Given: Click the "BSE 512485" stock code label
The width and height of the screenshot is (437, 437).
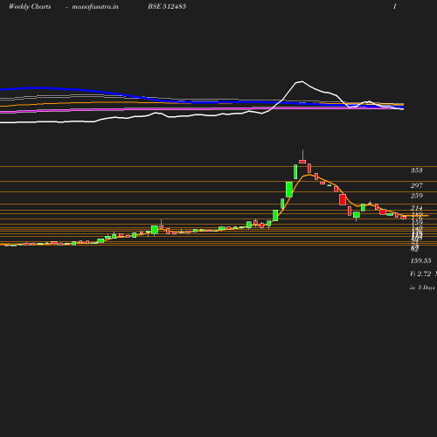Looking at the screenshot, I should coord(167,6).
